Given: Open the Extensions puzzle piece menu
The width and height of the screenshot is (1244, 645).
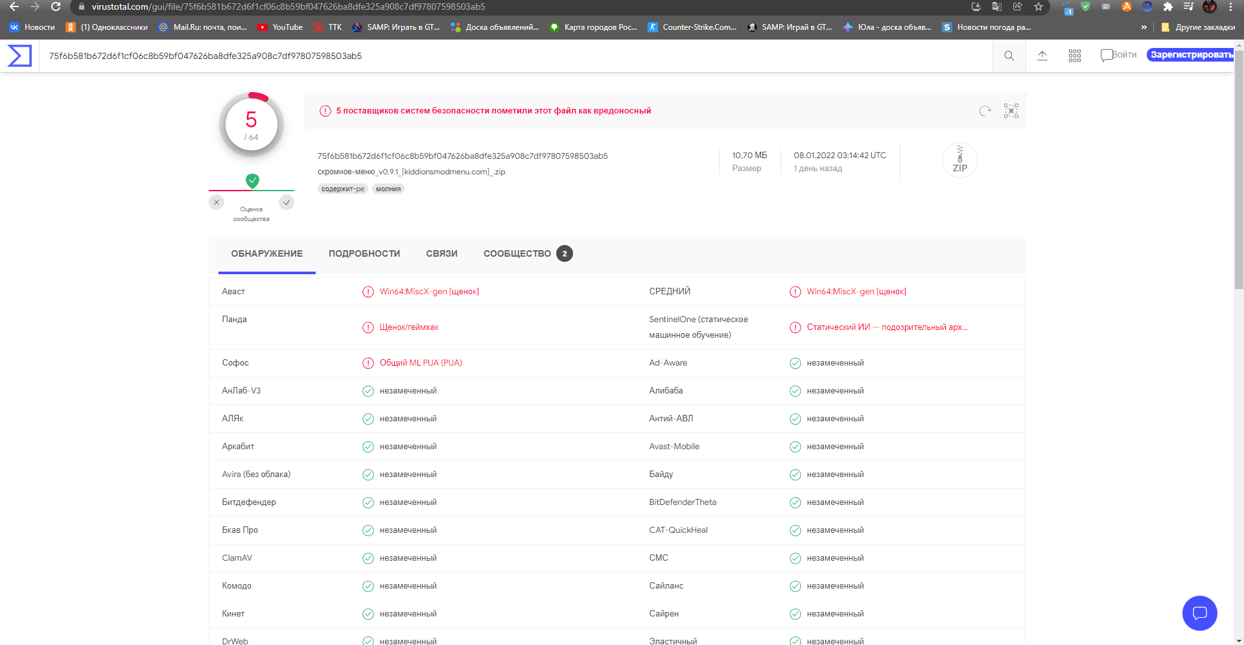Looking at the screenshot, I should pyautogui.click(x=1168, y=6).
